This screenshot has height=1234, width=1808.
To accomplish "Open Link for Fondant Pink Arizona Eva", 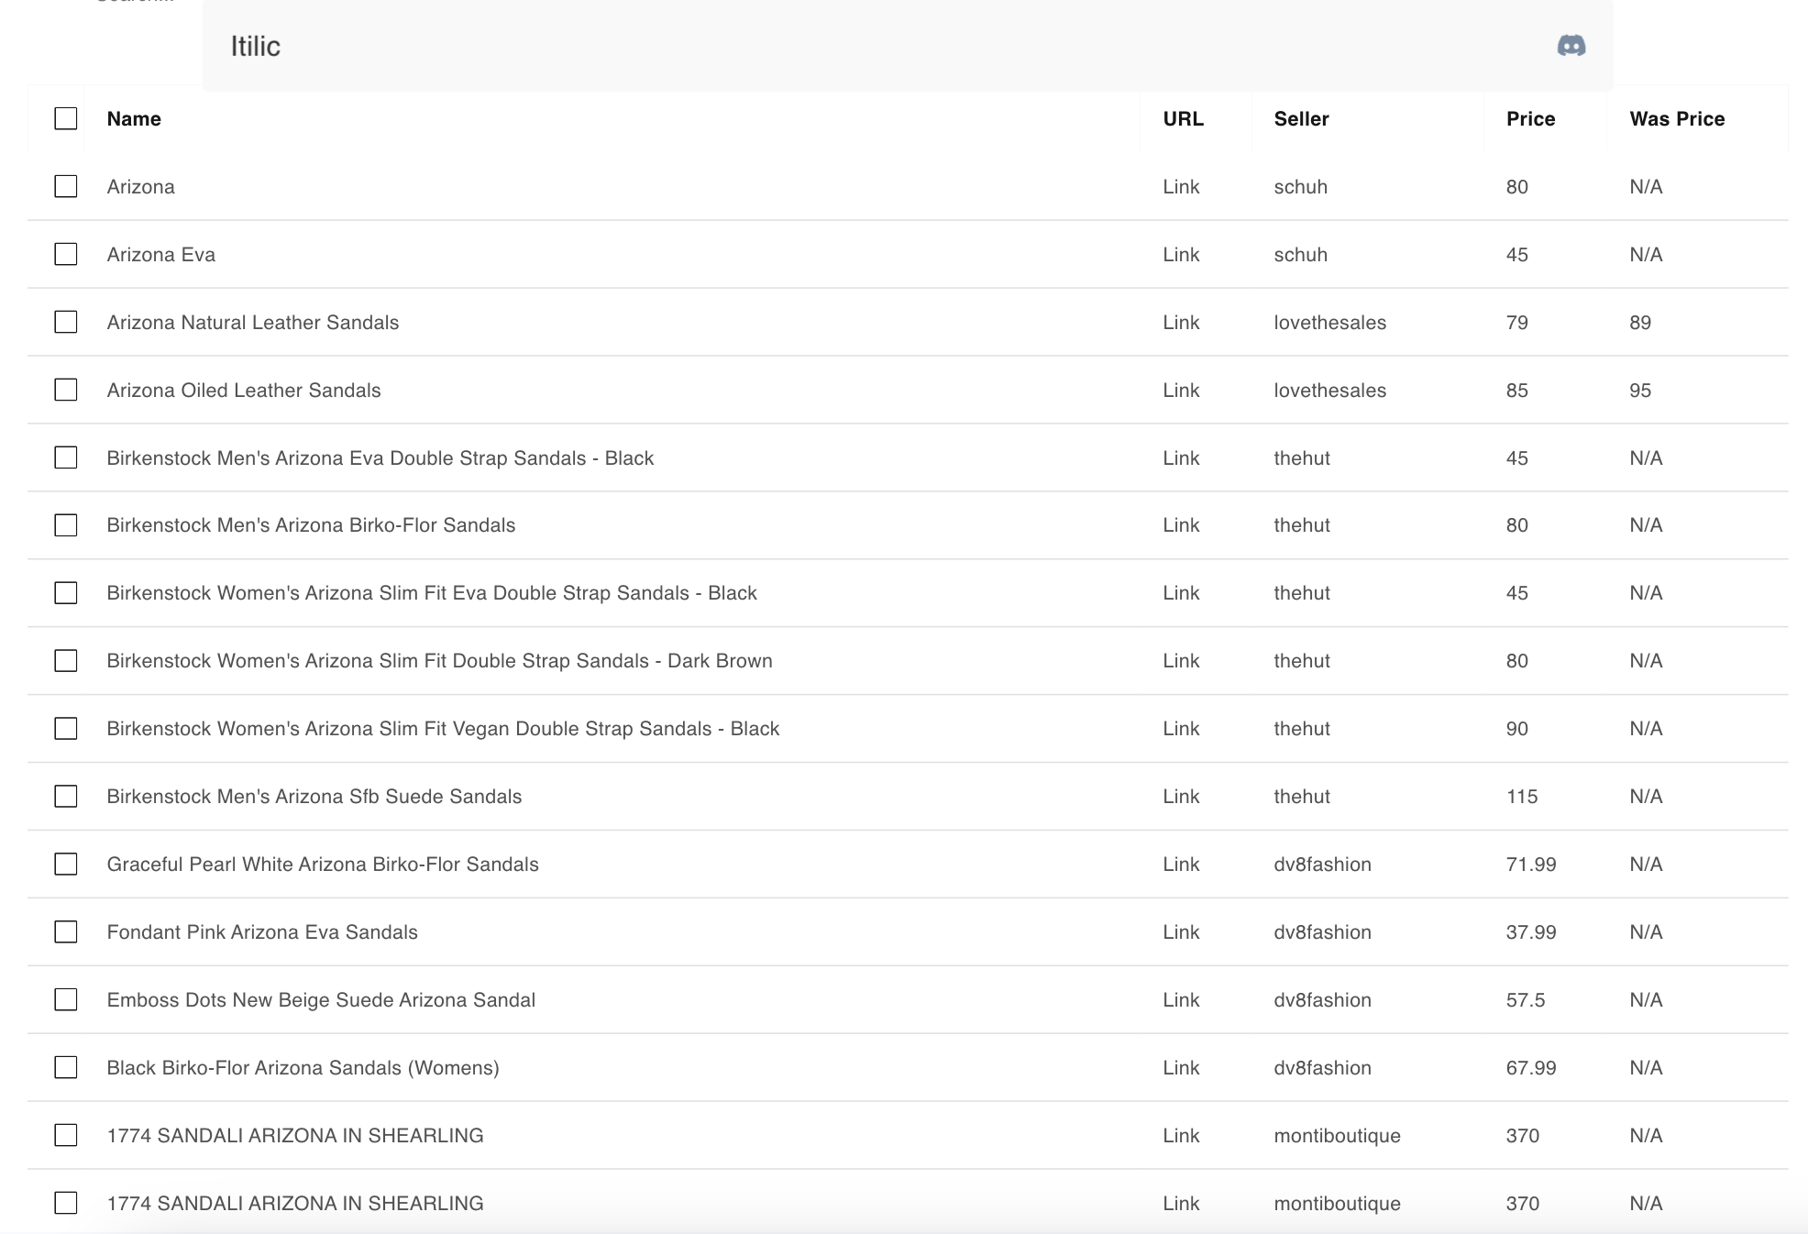I will tap(1181, 932).
